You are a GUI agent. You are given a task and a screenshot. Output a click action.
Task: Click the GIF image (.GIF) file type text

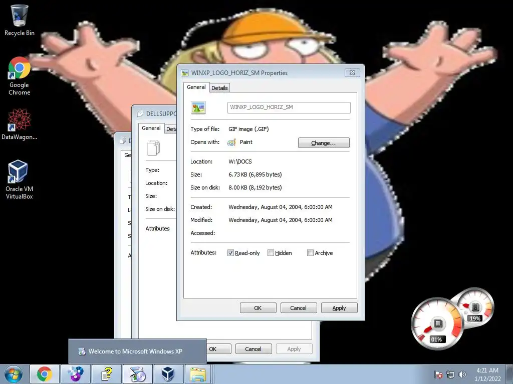[248, 129]
